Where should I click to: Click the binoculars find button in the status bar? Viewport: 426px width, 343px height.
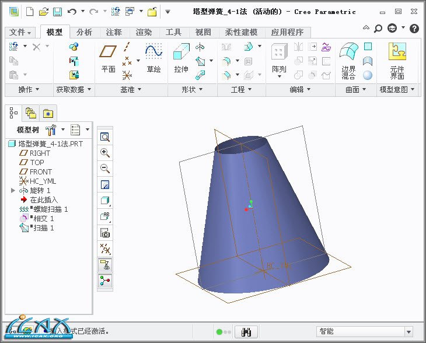246,331
